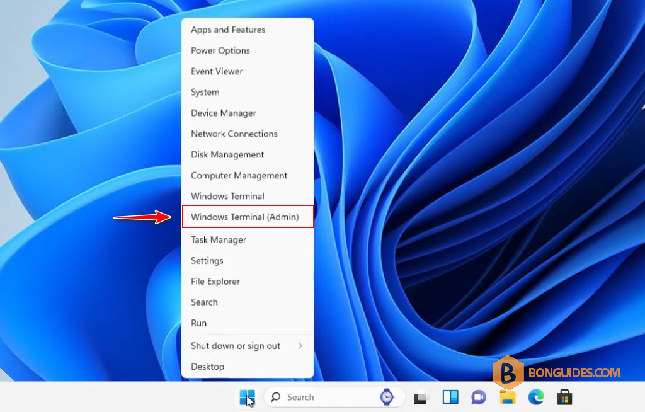The width and height of the screenshot is (645, 412).
Task: Expand Shut down or sign out submenu
Action: (247, 346)
